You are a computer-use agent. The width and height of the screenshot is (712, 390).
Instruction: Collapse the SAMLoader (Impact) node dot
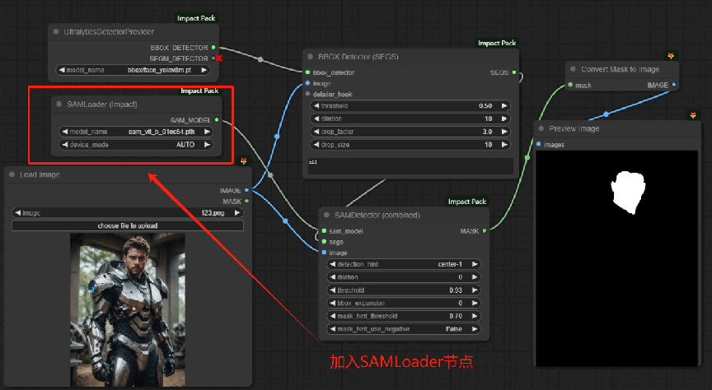(59, 104)
